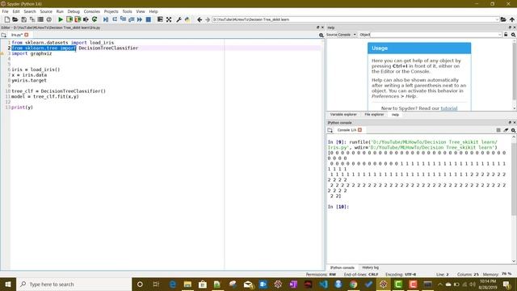Switch to Variable explorer tab
The height and width of the screenshot is (291, 517).
click(343, 115)
